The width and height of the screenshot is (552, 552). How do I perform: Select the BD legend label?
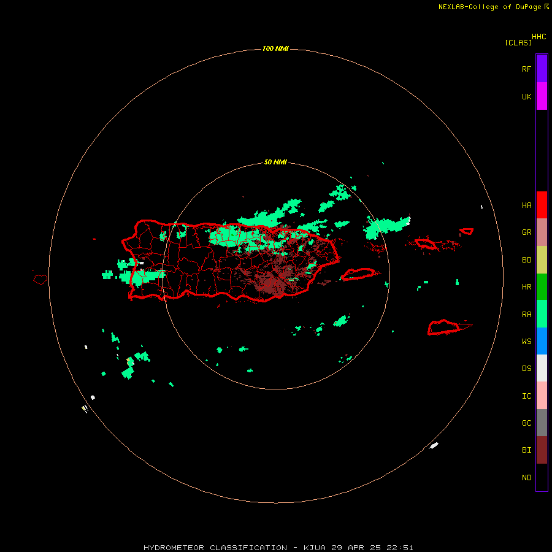point(526,260)
